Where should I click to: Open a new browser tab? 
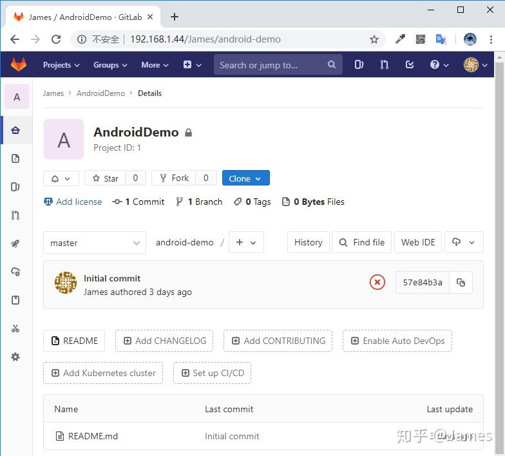coord(174,17)
